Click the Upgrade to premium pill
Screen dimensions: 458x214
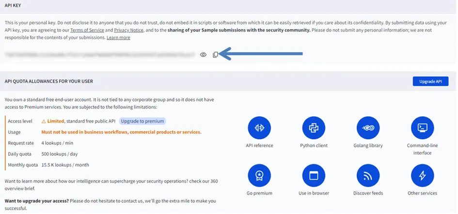[x=142, y=121]
